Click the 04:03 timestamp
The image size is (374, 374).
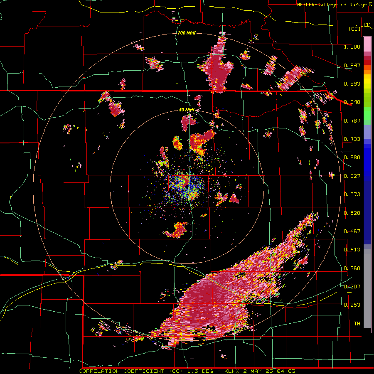[x=286, y=371]
